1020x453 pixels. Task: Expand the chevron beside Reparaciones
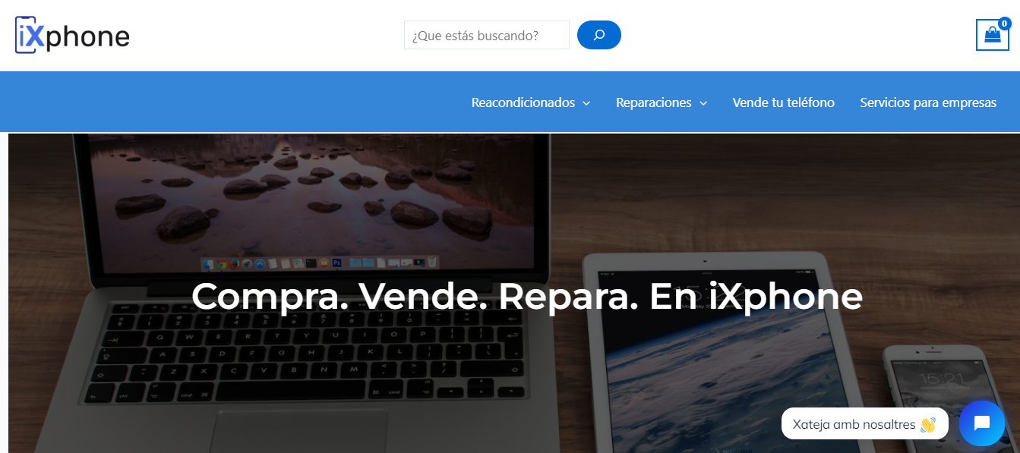coord(703,103)
